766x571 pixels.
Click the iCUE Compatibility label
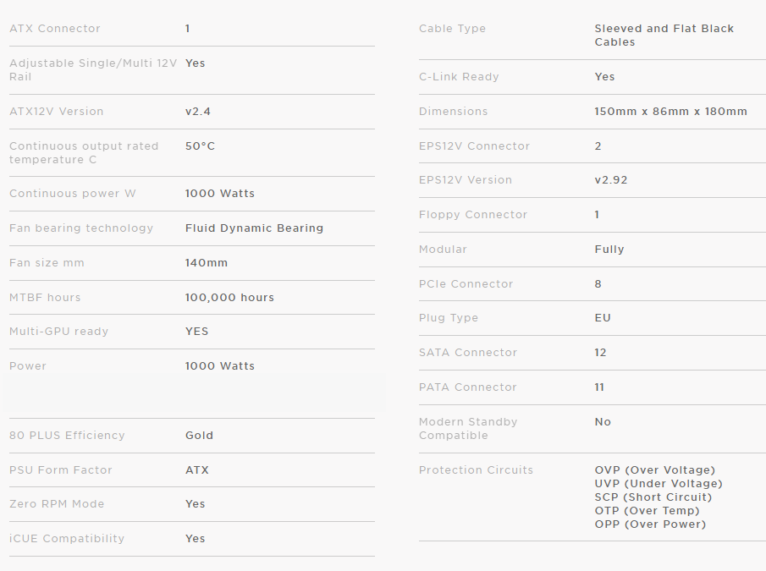(x=67, y=539)
